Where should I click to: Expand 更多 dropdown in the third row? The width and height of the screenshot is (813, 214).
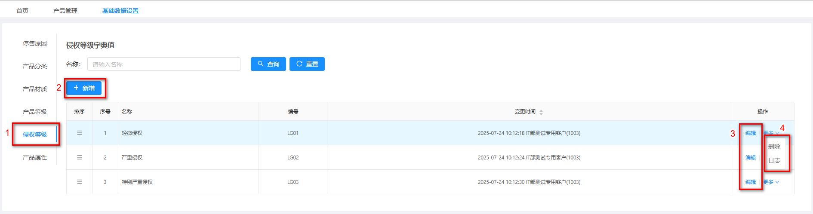[771, 182]
